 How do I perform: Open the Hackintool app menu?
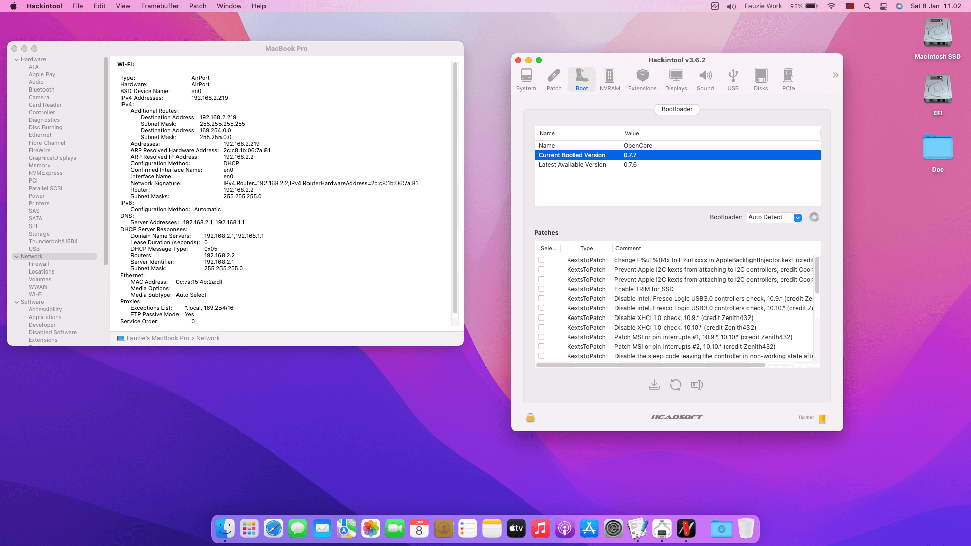[x=45, y=6]
